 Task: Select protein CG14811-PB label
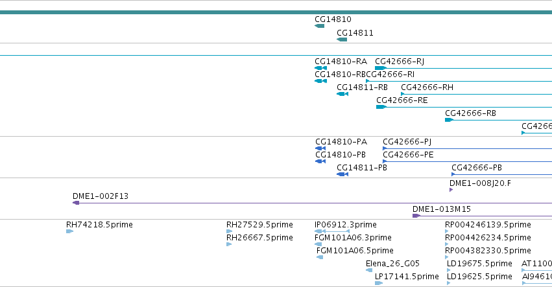[x=362, y=168]
